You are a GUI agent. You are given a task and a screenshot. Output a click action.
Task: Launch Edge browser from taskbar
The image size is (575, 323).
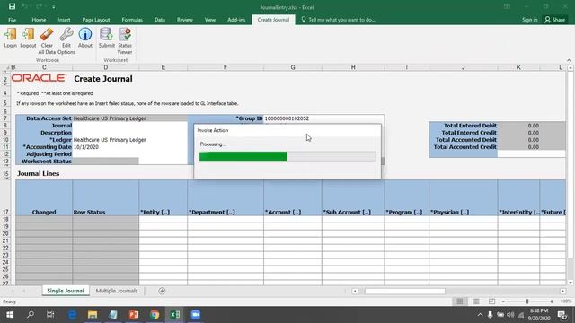click(x=72, y=315)
